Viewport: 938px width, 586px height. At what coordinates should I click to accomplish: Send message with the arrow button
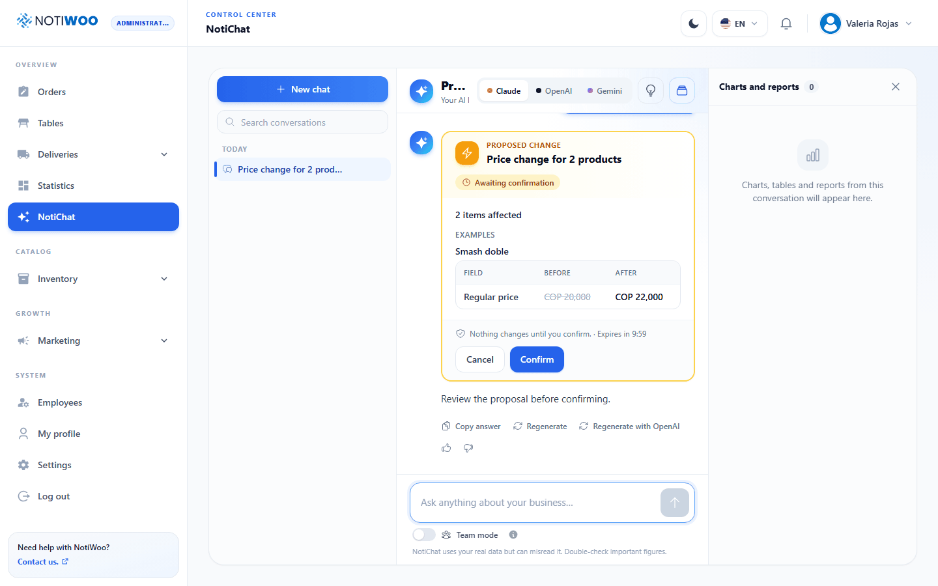click(x=675, y=503)
